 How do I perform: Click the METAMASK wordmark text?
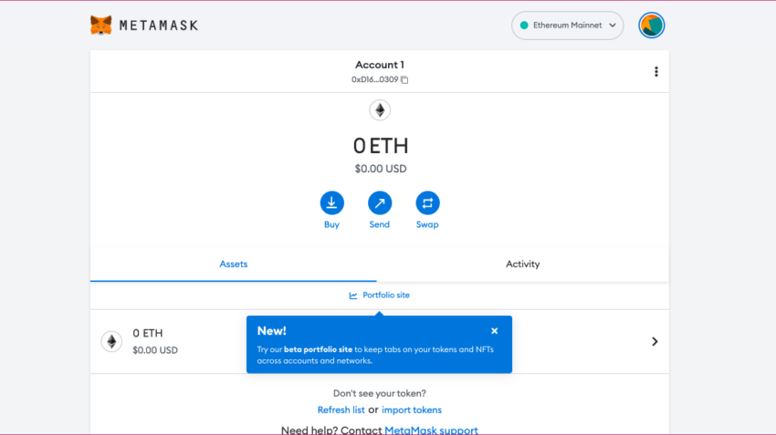[x=159, y=26]
